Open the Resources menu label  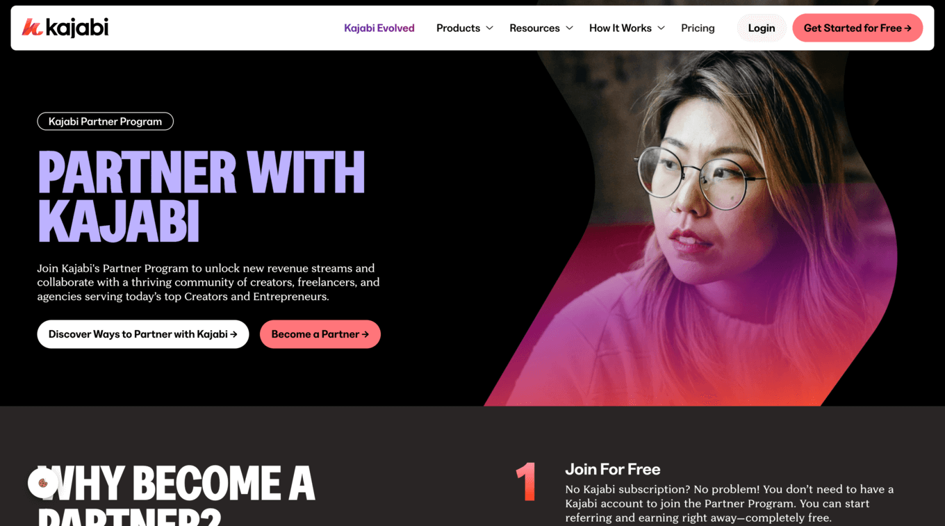click(534, 28)
